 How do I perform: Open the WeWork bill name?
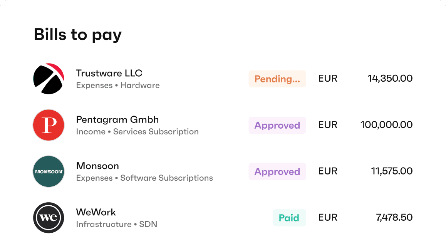point(96,212)
